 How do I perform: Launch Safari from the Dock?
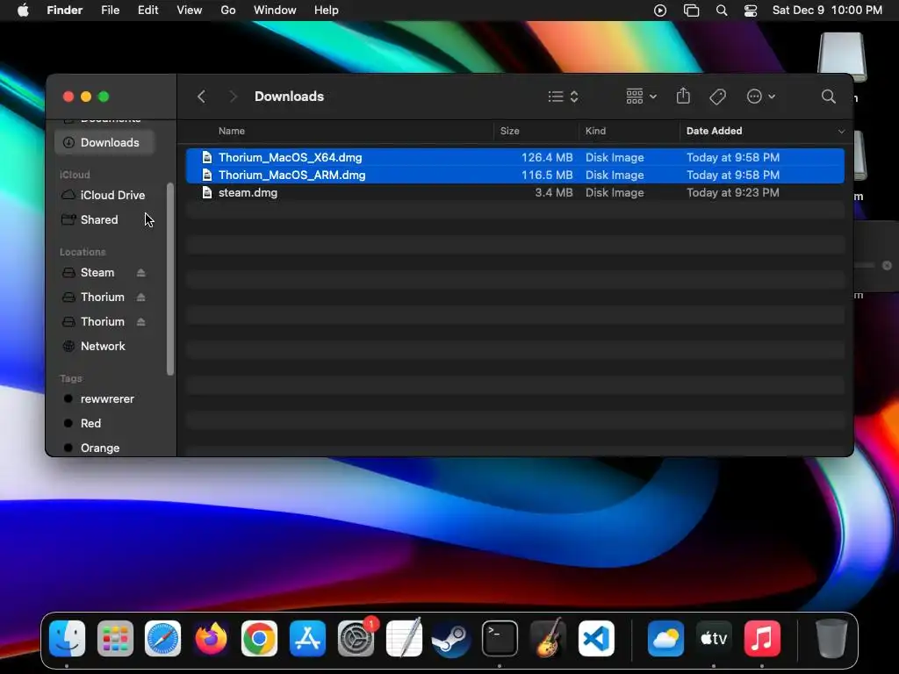coord(162,639)
